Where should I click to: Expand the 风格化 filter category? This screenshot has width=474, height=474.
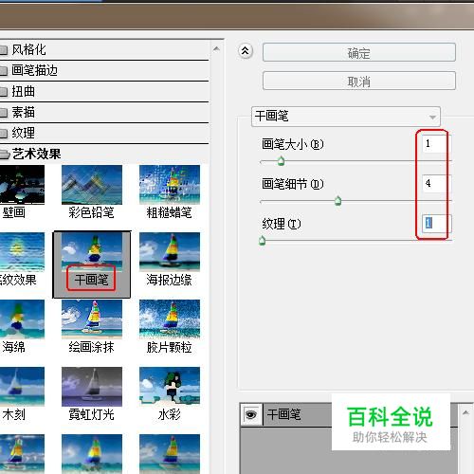(x=104, y=50)
